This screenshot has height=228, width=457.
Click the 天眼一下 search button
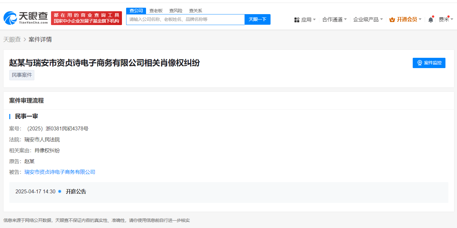[x=257, y=20]
